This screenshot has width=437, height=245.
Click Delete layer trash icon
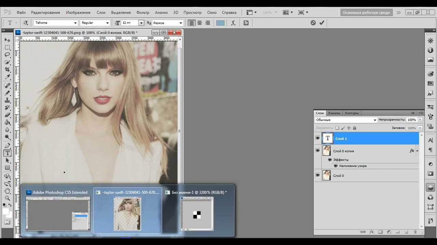(x=415, y=232)
